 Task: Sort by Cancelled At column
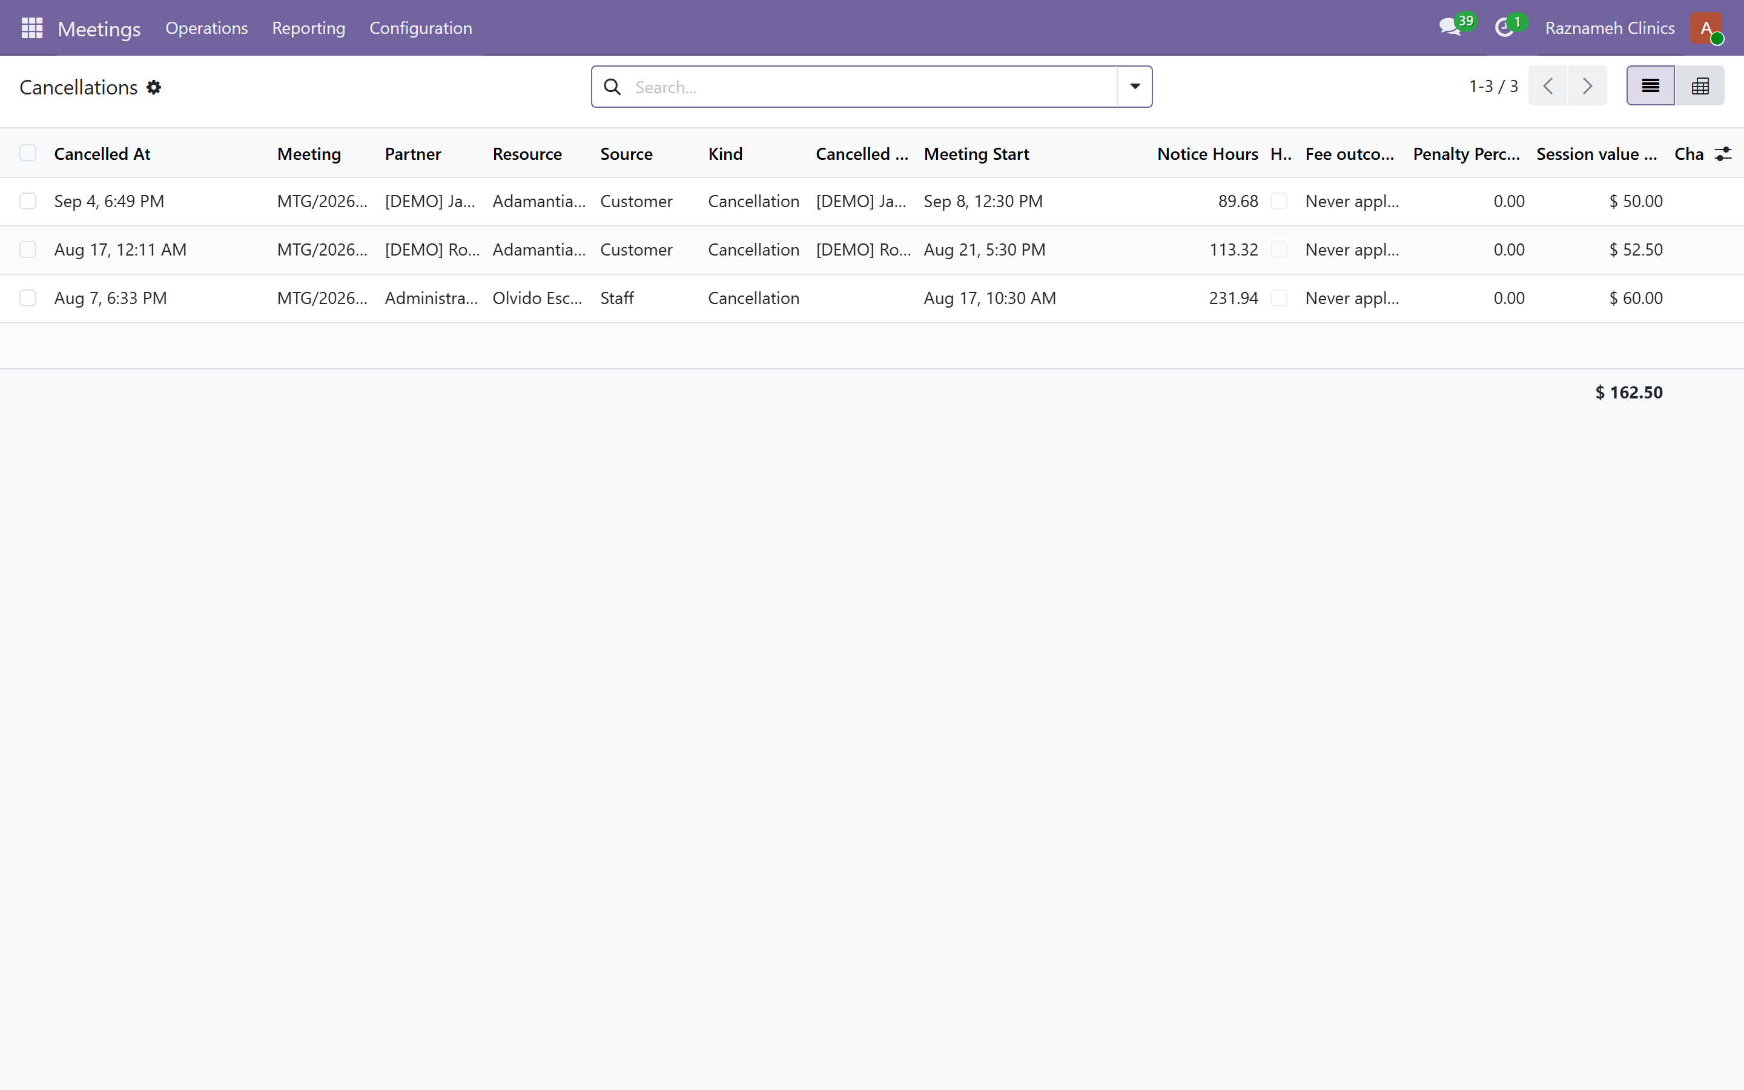coord(102,154)
